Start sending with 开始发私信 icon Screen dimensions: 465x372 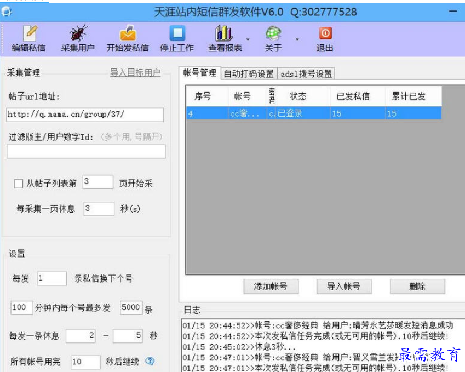128,33
